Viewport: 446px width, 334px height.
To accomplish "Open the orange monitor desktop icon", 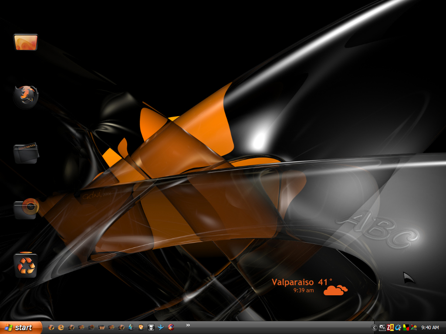I will (26, 43).
